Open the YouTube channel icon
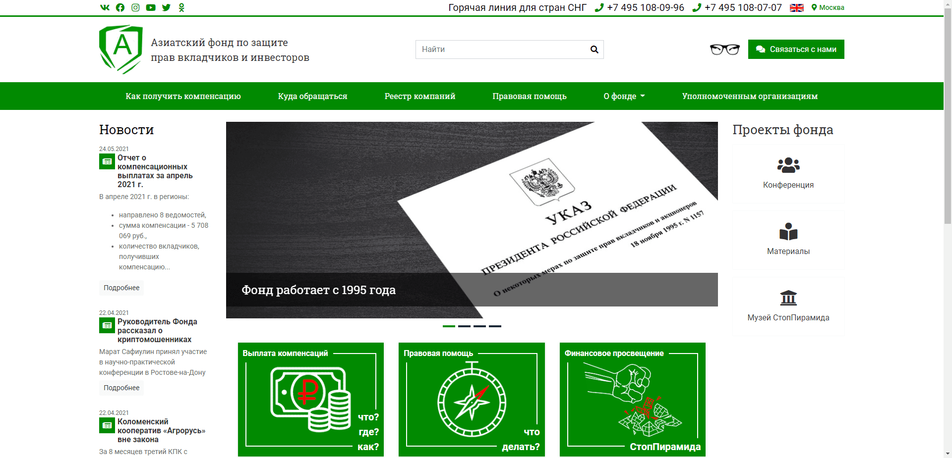The image size is (952, 458). (151, 7)
